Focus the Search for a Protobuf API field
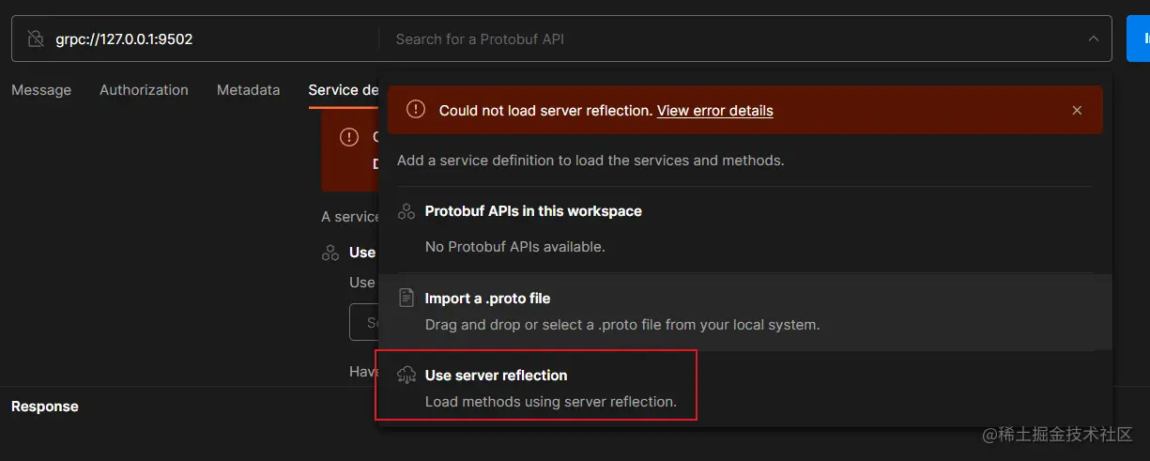1150x461 pixels. [x=732, y=39]
